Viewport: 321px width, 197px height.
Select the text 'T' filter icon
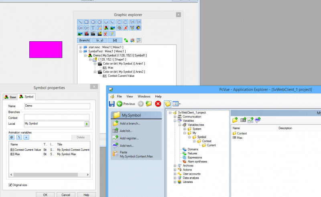pyautogui.click(x=93, y=28)
